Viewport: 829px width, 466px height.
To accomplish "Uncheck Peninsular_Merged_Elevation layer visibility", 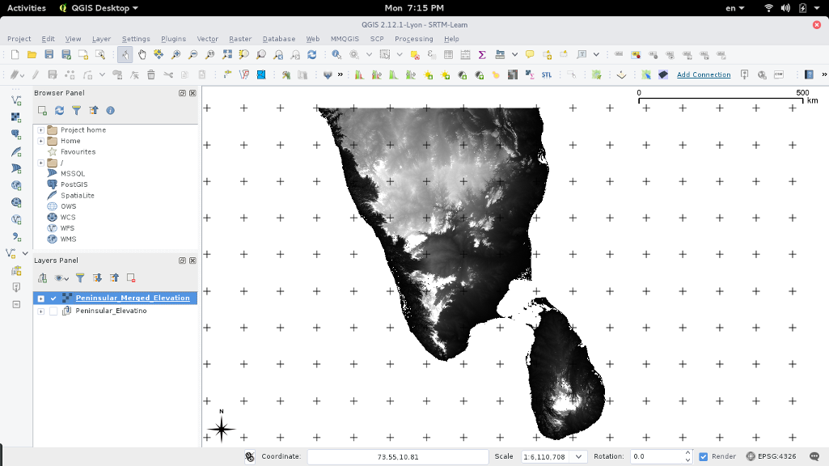I will tap(53, 298).
